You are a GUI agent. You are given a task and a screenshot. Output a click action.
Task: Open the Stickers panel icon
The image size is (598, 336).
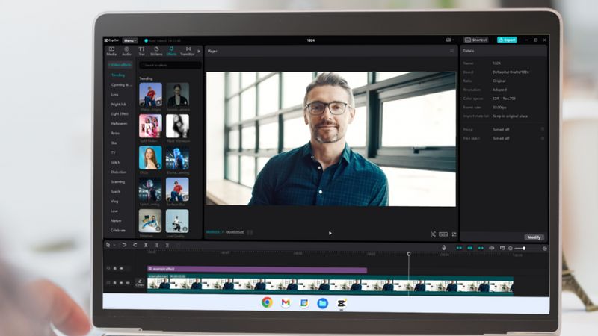pos(156,51)
